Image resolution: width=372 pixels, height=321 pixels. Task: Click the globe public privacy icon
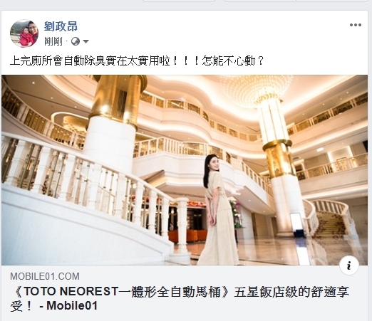click(x=76, y=41)
